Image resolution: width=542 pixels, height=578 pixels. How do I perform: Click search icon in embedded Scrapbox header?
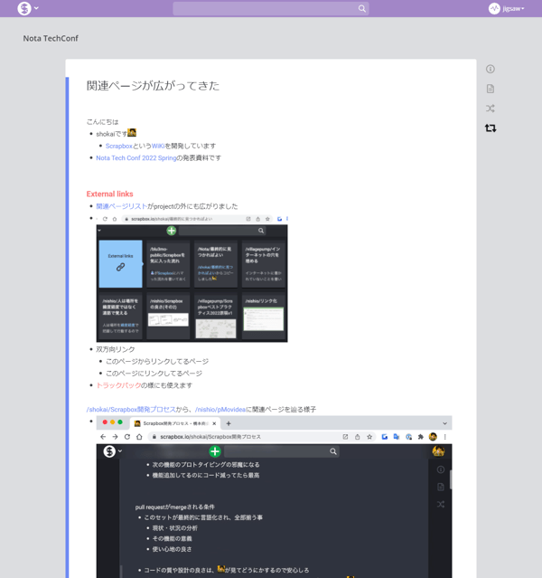pos(332,451)
